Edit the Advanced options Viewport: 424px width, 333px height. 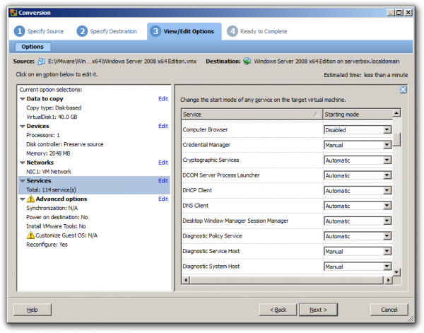point(163,199)
